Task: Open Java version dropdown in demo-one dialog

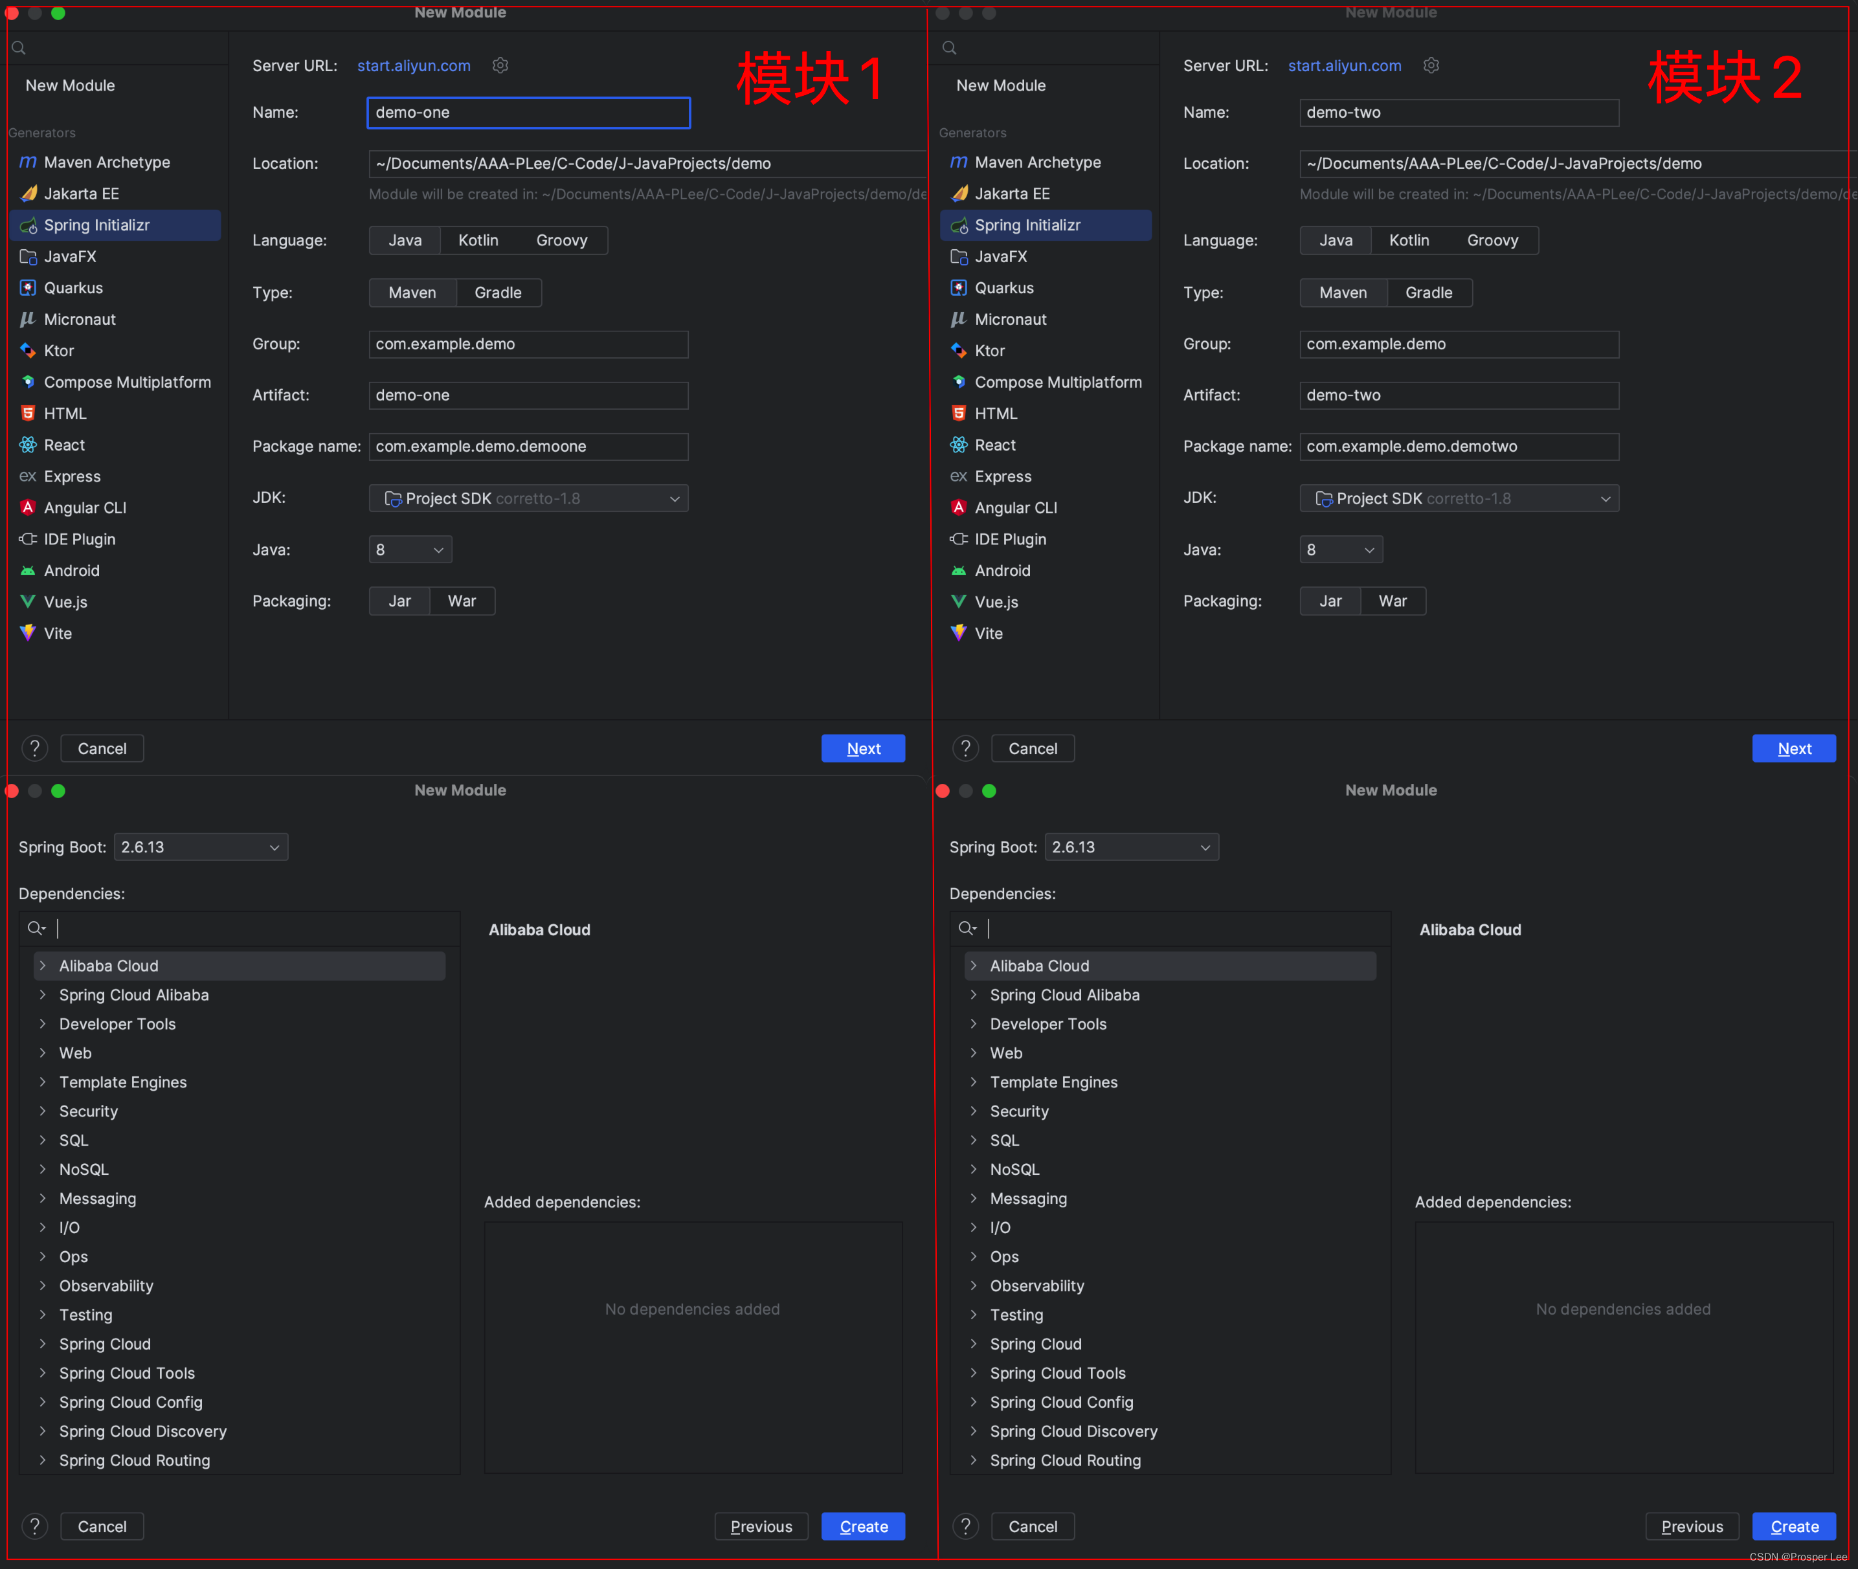Action: pyautogui.click(x=410, y=550)
